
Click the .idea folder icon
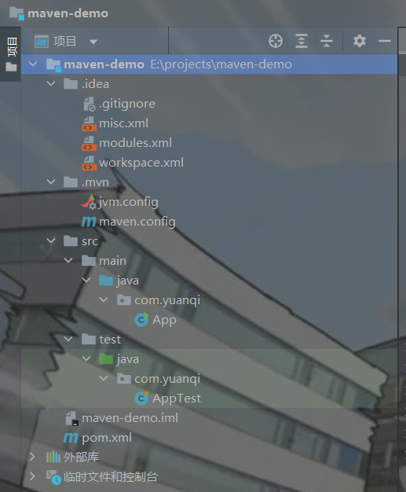coord(71,84)
